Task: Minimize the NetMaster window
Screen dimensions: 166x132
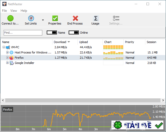Action: 136,4
